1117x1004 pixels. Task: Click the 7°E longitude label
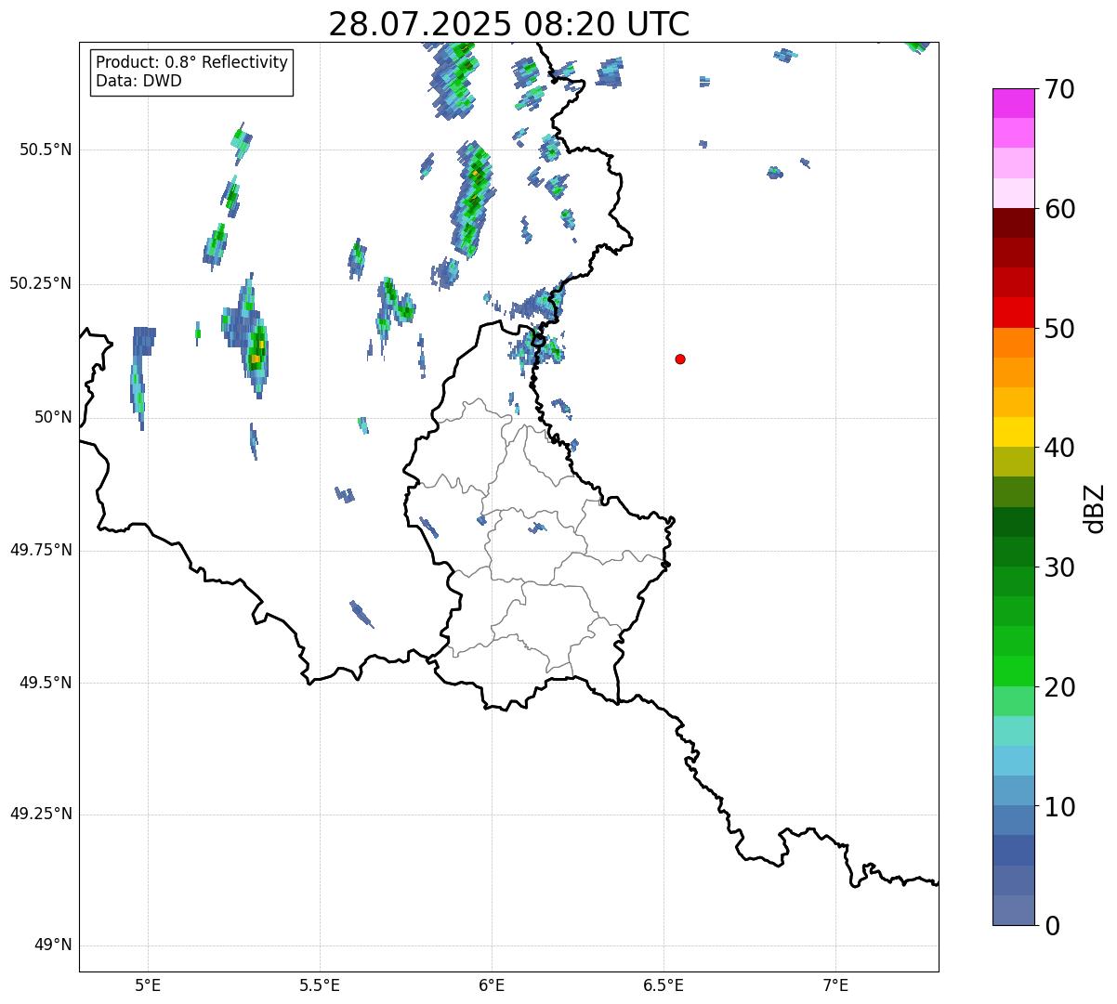point(835,984)
